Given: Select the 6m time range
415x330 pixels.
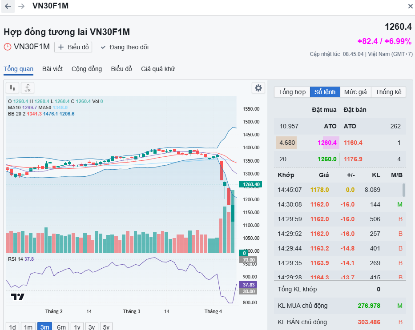Looking at the screenshot, I should (61, 327).
